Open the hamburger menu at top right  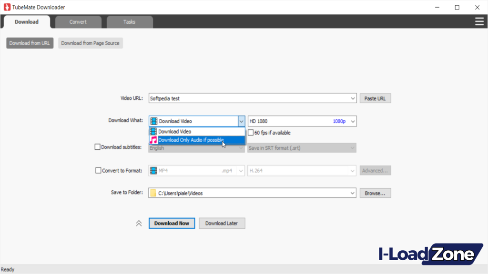click(x=479, y=21)
